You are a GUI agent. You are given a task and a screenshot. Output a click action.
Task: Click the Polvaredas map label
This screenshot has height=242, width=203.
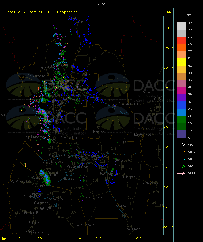[x=36, y=76]
